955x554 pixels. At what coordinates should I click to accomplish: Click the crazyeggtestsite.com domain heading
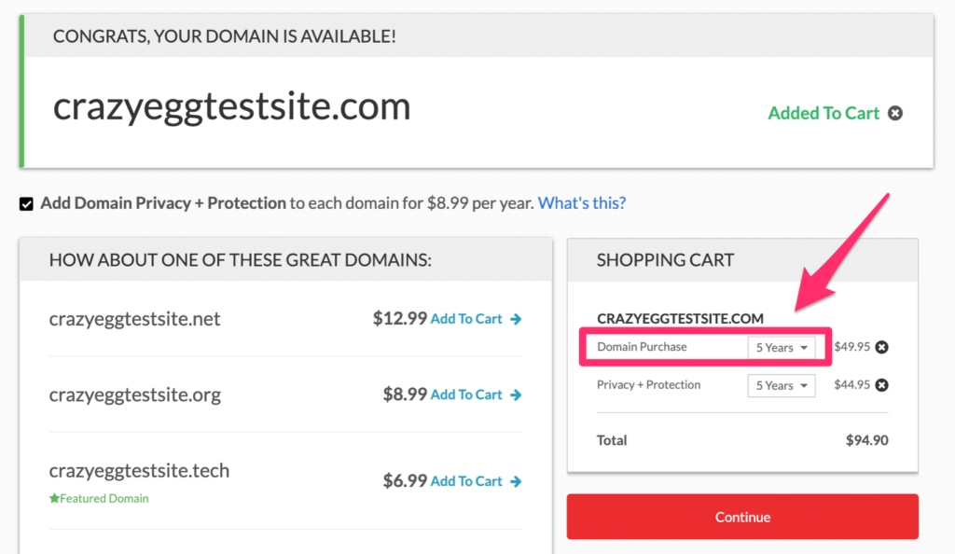[232, 106]
